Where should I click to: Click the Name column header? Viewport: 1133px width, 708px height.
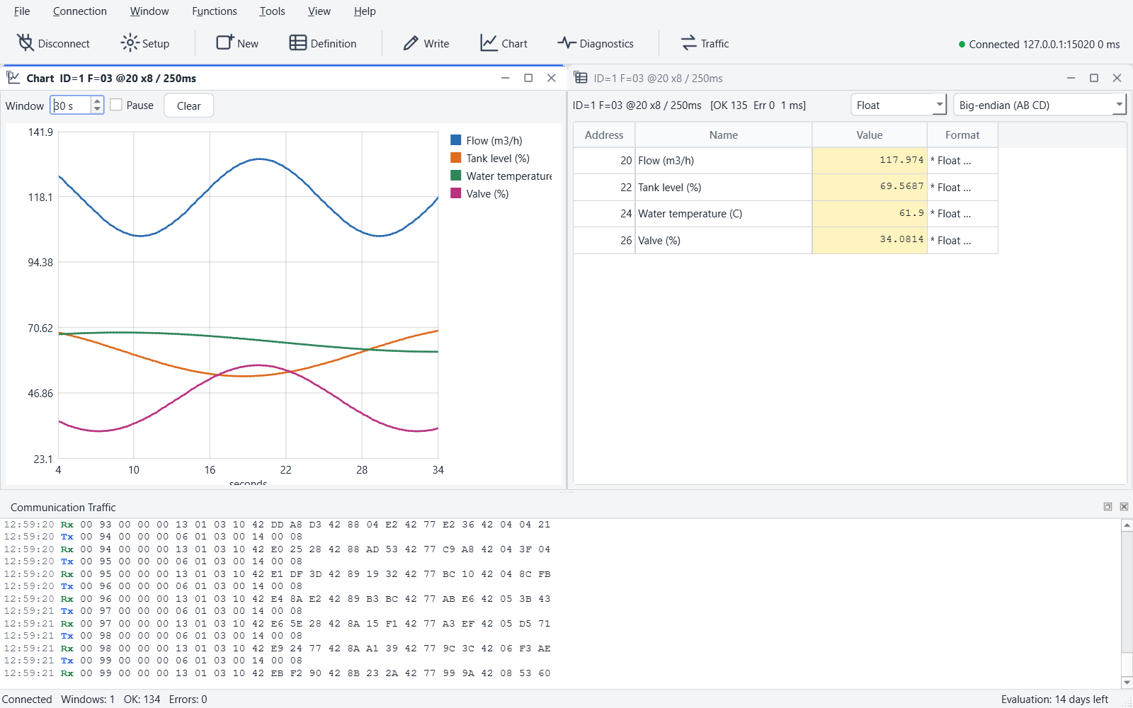(x=724, y=135)
